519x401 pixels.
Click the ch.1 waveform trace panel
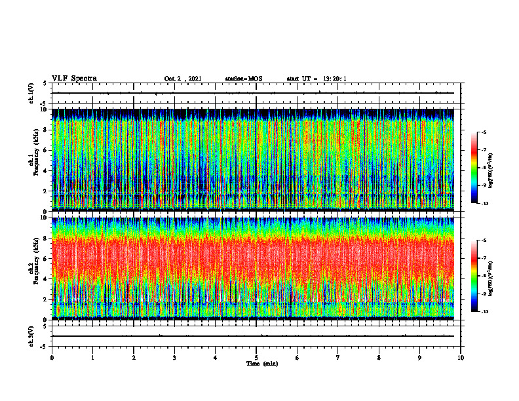(x=256, y=93)
